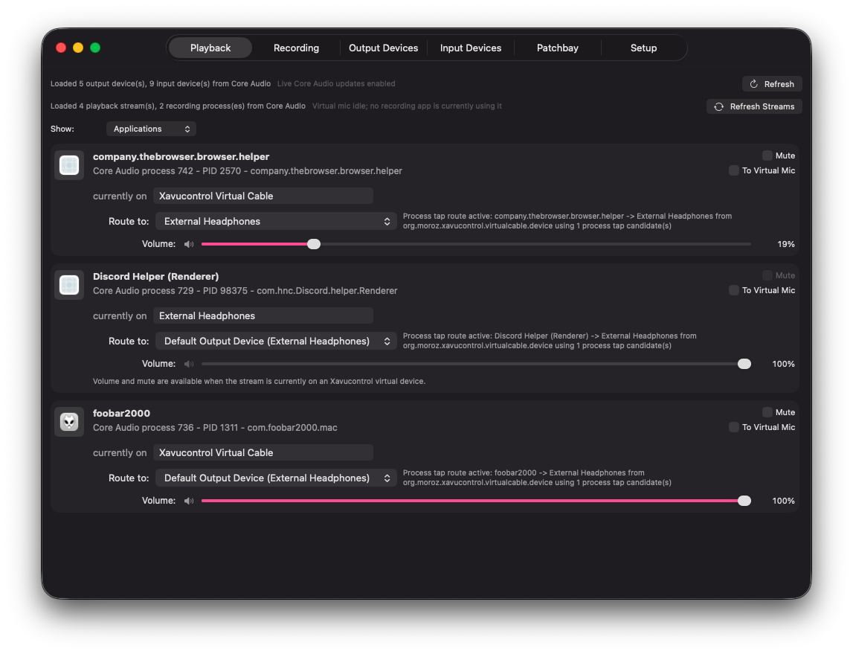Click the foobar2000 title text
The height and width of the screenshot is (654, 853).
[x=121, y=414]
